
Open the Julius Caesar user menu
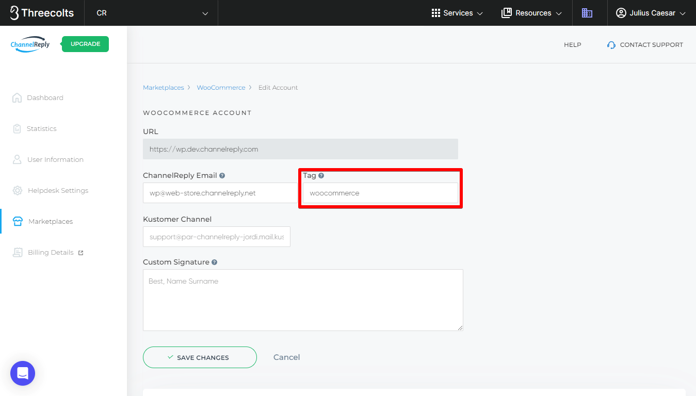[651, 13]
